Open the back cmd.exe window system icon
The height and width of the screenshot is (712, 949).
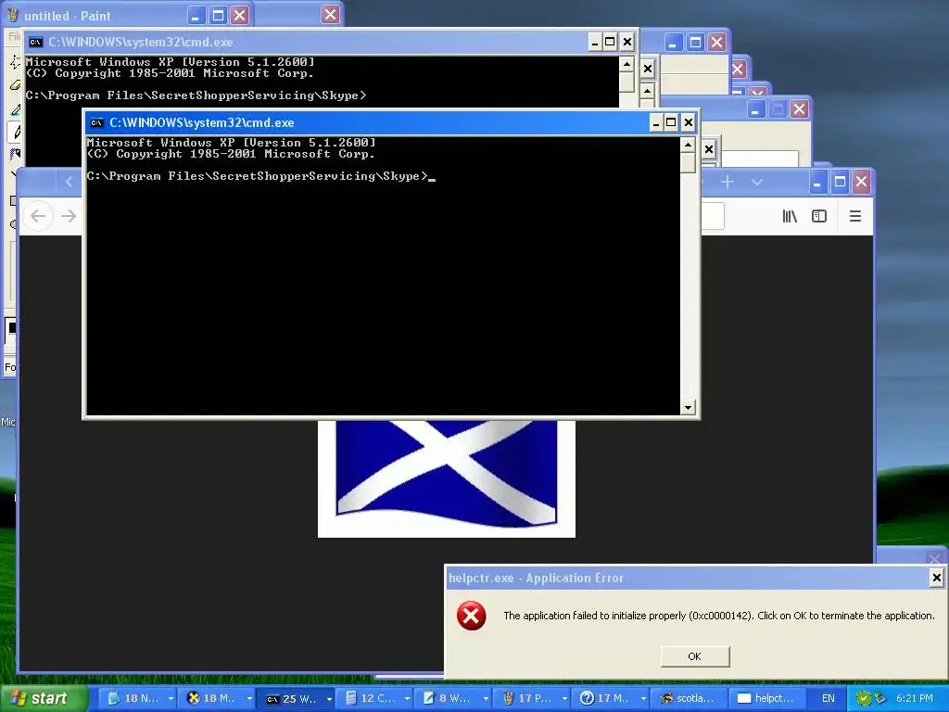(x=36, y=43)
